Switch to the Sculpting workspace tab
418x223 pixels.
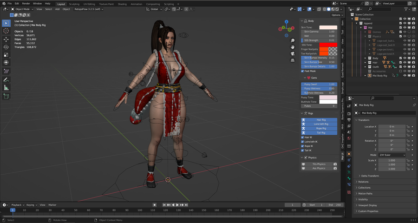coord(74,4)
